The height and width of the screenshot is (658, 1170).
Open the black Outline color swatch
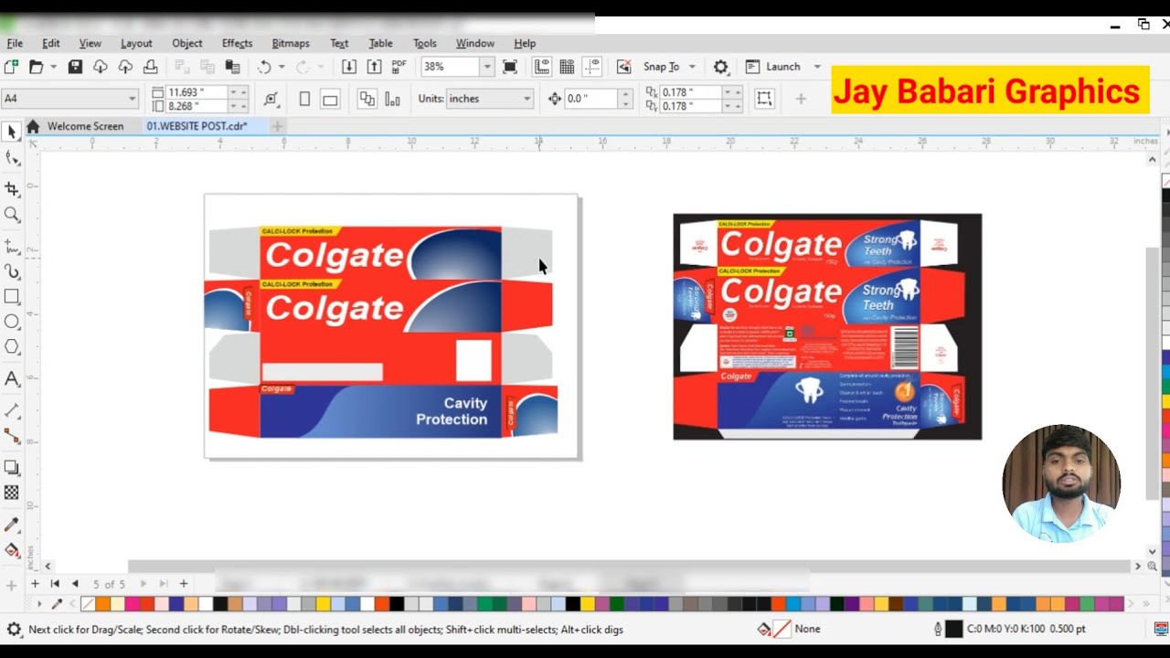pyautogui.click(x=953, y=629)
